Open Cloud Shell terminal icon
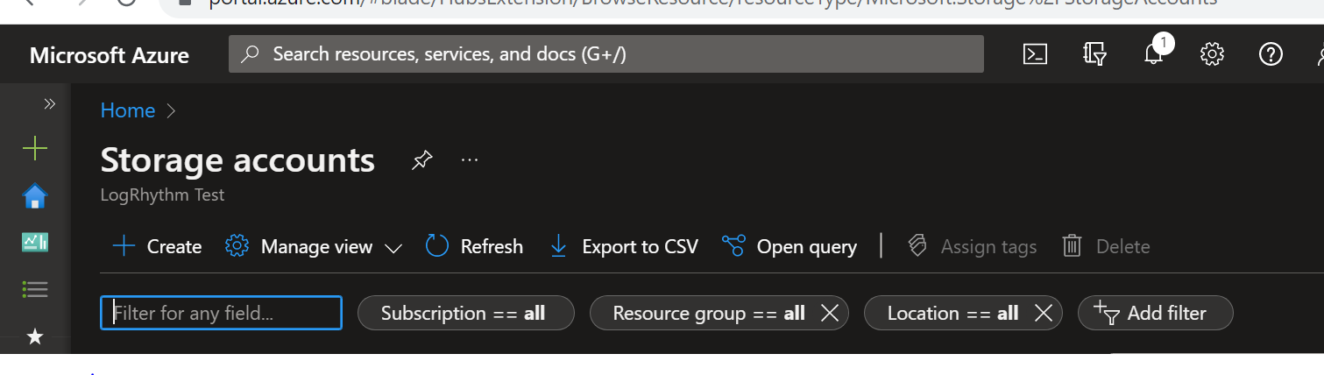1324x375 pixels. tap(1035, 54)
